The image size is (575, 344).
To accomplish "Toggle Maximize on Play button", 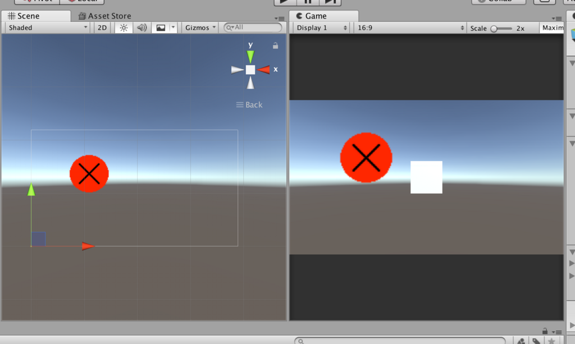I will tap(553, 27).
